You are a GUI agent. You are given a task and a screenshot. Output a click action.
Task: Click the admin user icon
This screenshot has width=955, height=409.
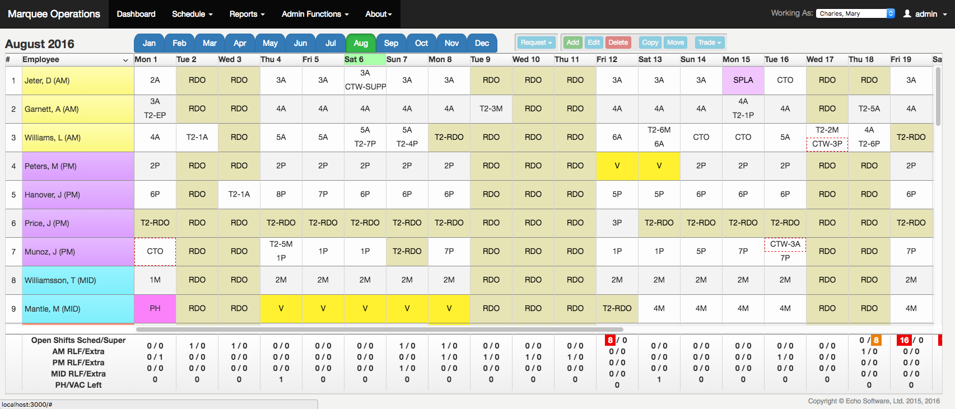point(907,14)
